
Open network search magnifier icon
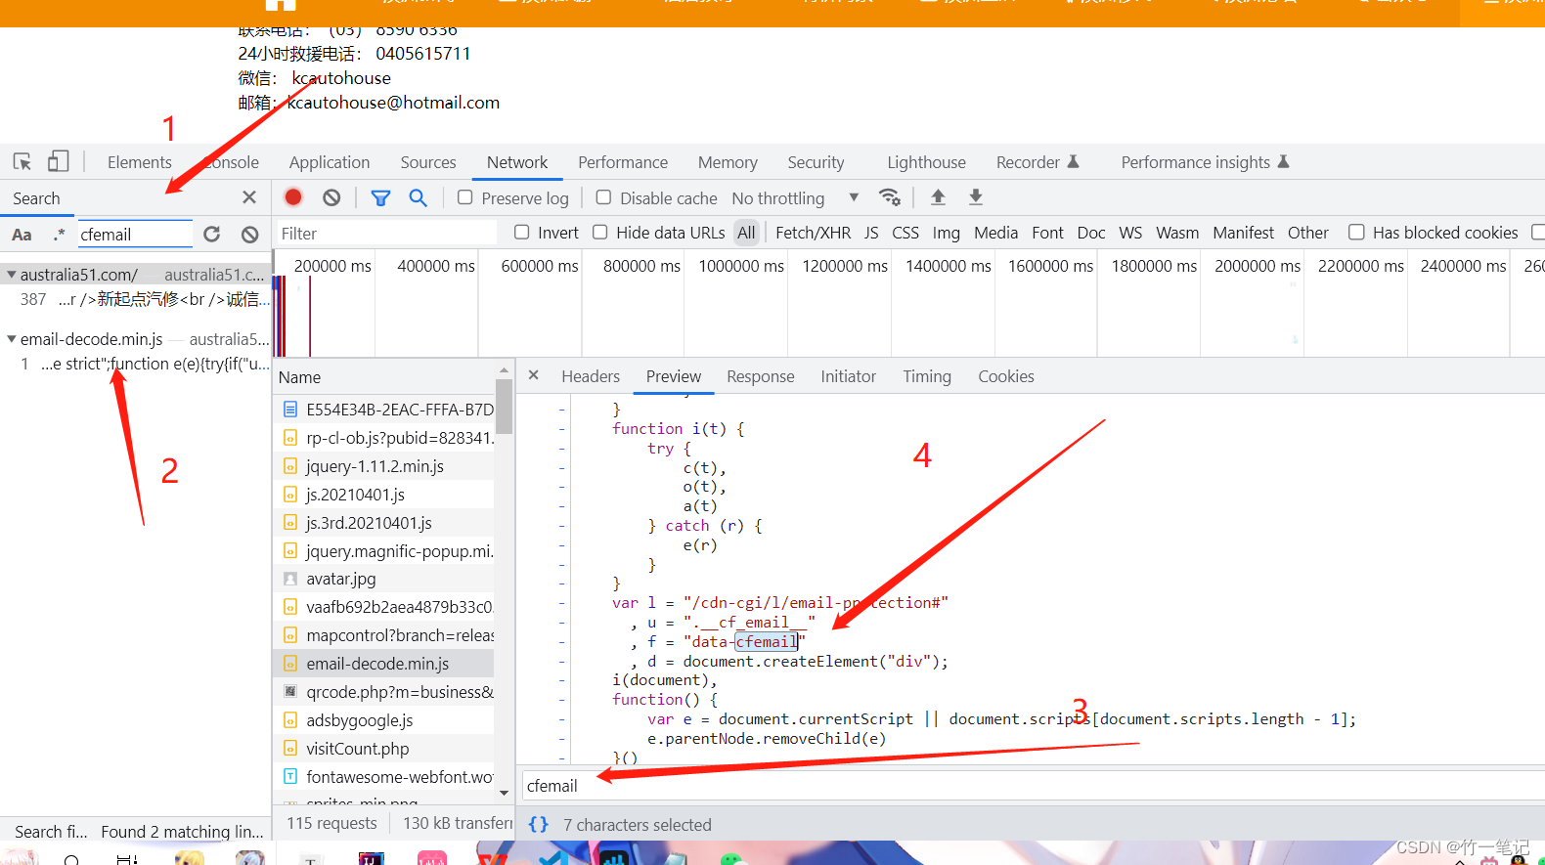[x=418, y=197]
